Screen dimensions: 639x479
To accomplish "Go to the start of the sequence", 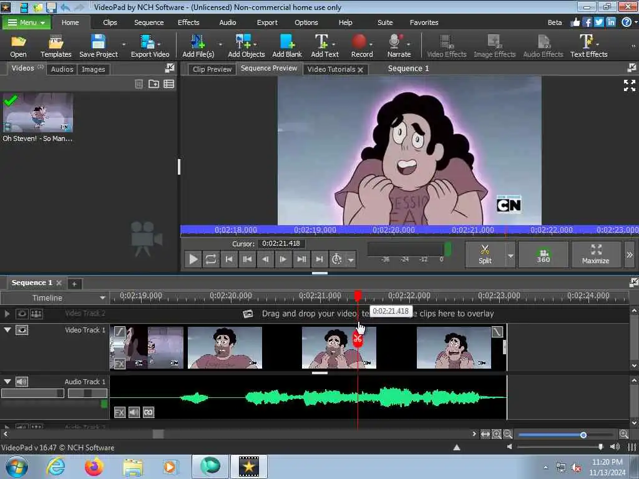I will 229,259.
